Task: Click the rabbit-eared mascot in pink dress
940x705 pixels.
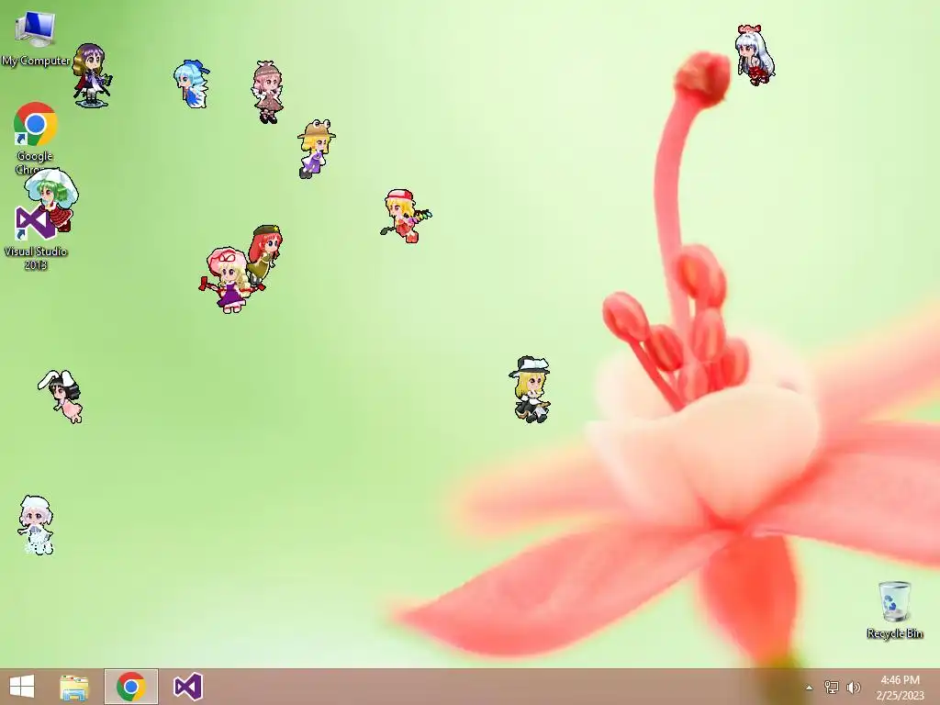Action: pyautogui.click(x=62, y=396)
